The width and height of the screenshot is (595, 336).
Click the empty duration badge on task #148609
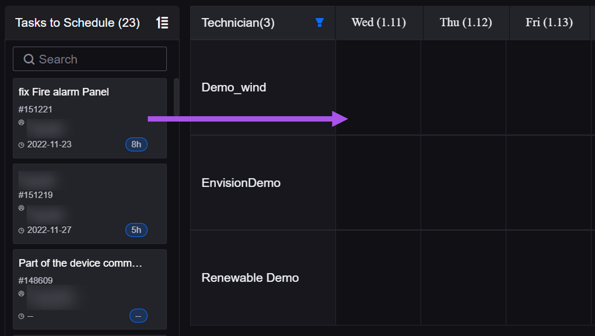(x=138, y=316)
